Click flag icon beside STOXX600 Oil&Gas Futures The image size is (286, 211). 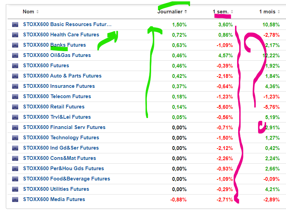(15, 55)
